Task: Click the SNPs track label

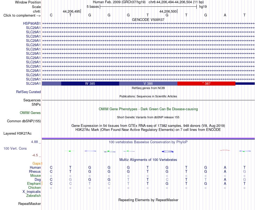Action: [36, 104]
